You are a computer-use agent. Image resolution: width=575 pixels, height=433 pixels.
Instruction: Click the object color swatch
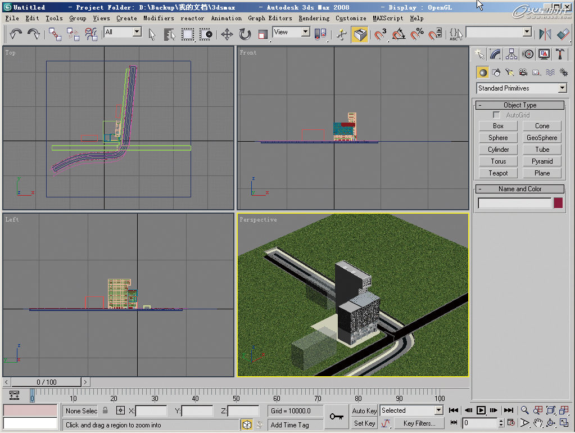pos(558,204)
